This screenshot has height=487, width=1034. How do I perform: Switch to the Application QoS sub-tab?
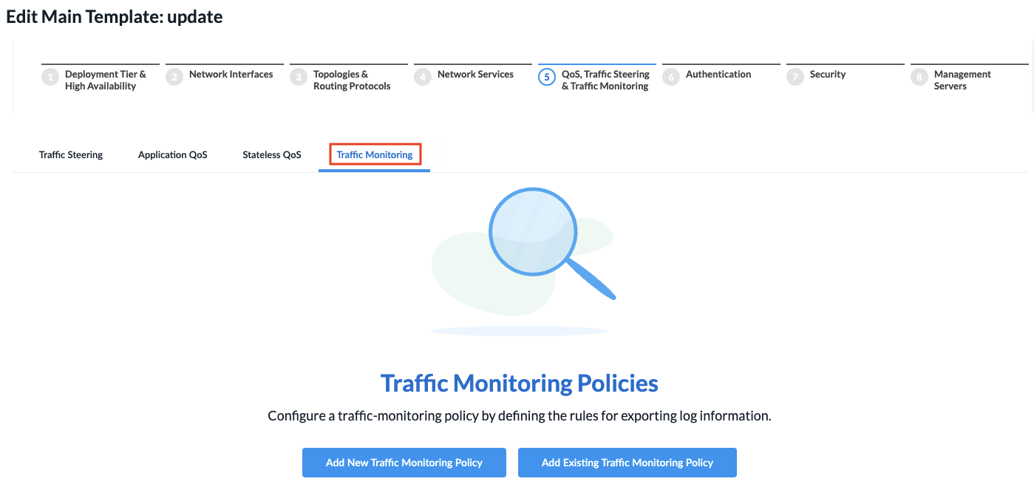coord(173,154)
